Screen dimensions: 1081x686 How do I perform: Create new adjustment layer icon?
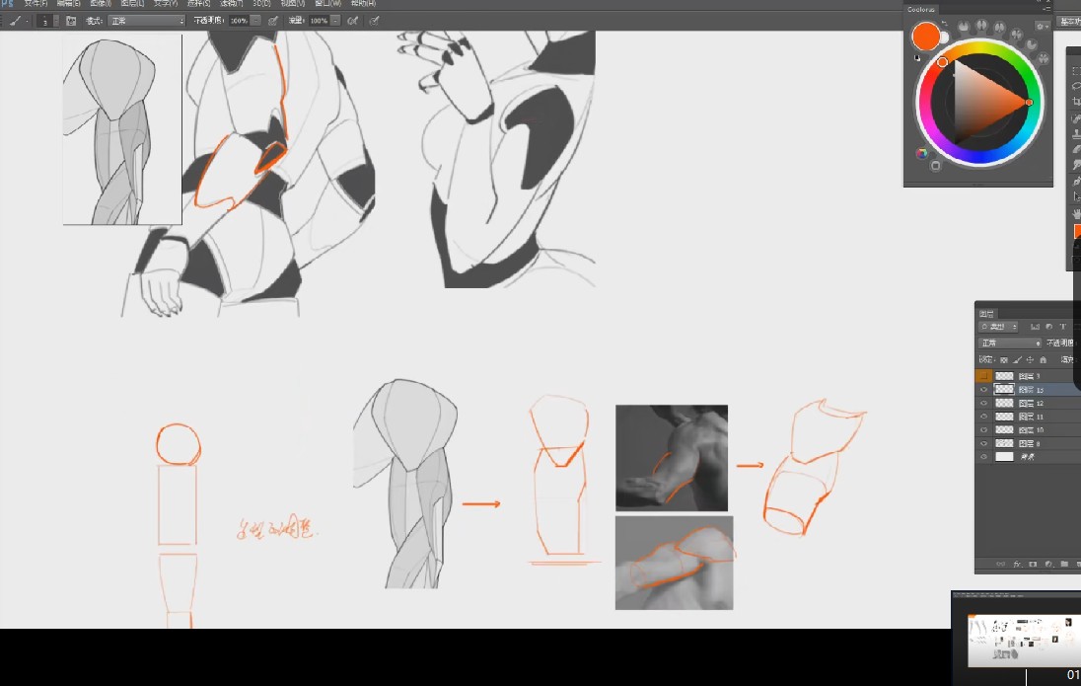[1048, 564]
